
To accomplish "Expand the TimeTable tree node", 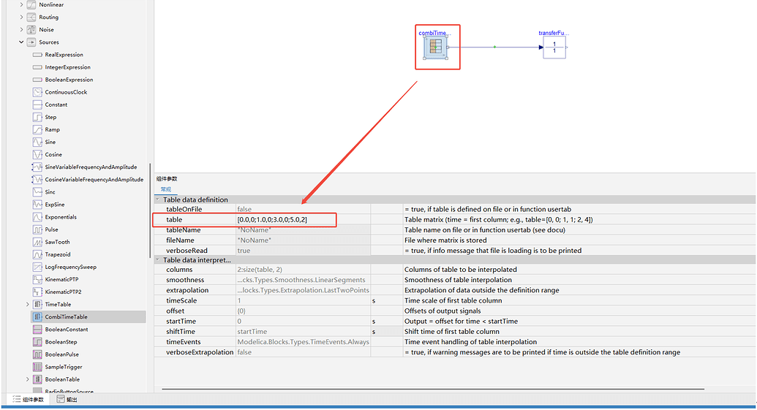I will pos(28,304).
